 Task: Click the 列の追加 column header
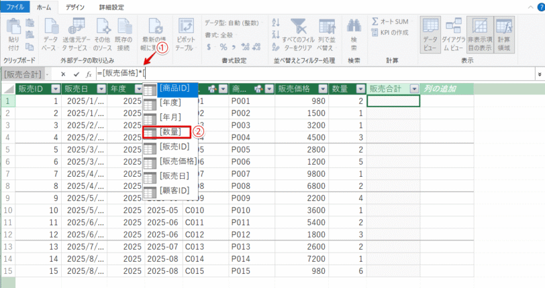[446, 89]
